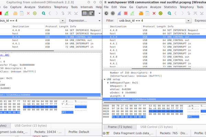This screenshot has width=206, height=137.
Task: Open a capture file in watchpower window
Action: [x=141, y=13]
